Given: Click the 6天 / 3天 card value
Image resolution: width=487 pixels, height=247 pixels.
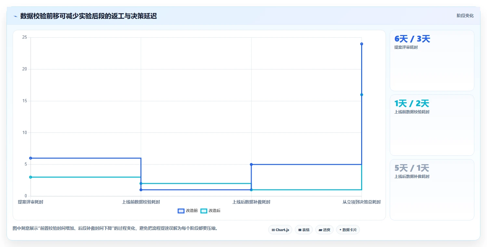Looking at the screenshot, I should click(412, 39).
